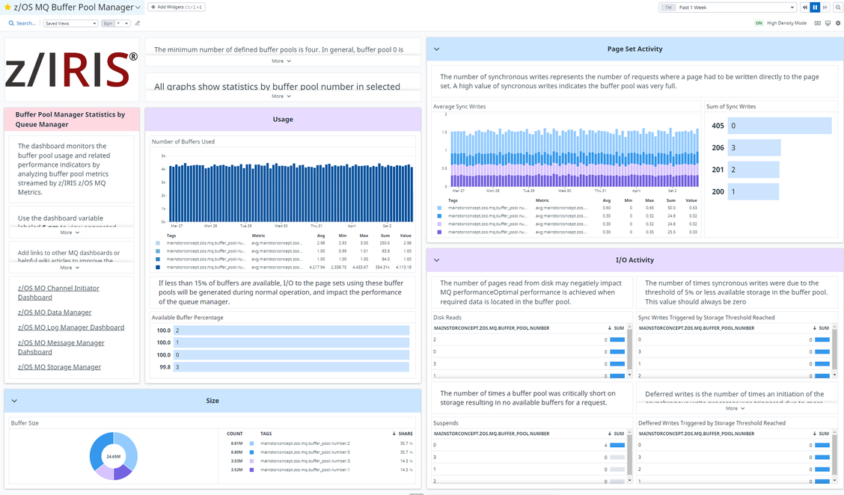
Task: Click Available Buffer Percentage bar for pool 2
Action: tap(291, 330)
